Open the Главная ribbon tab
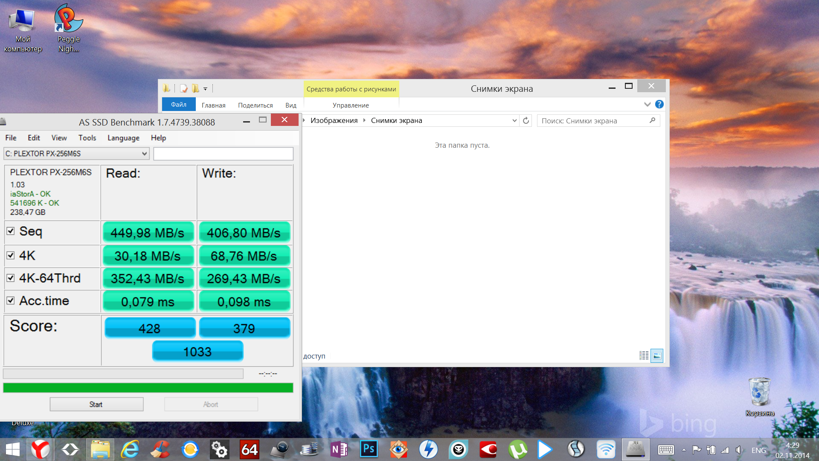 coord(213,105)
